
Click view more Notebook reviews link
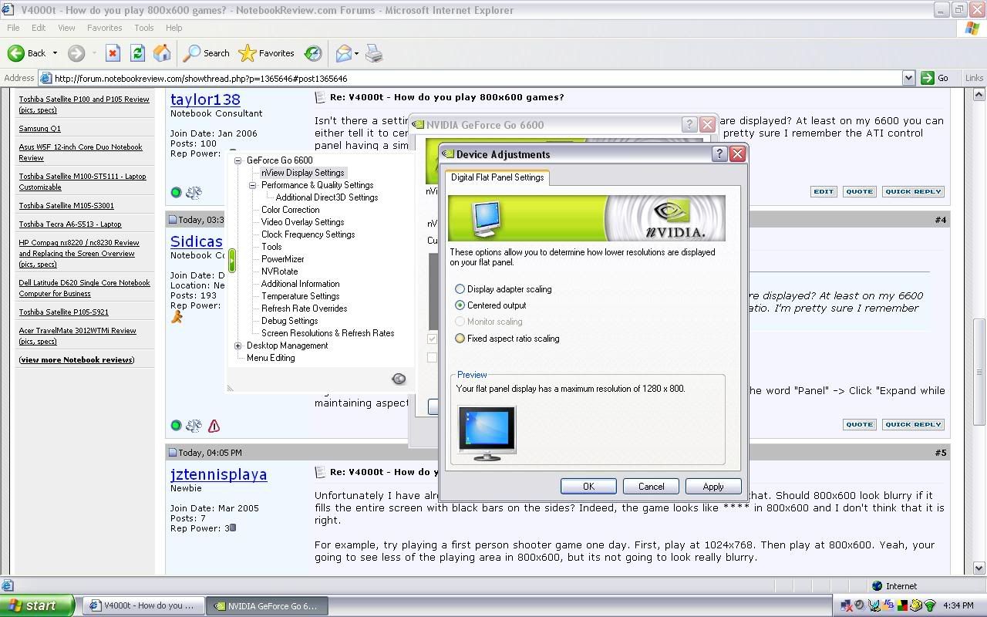tap(76, 359)
